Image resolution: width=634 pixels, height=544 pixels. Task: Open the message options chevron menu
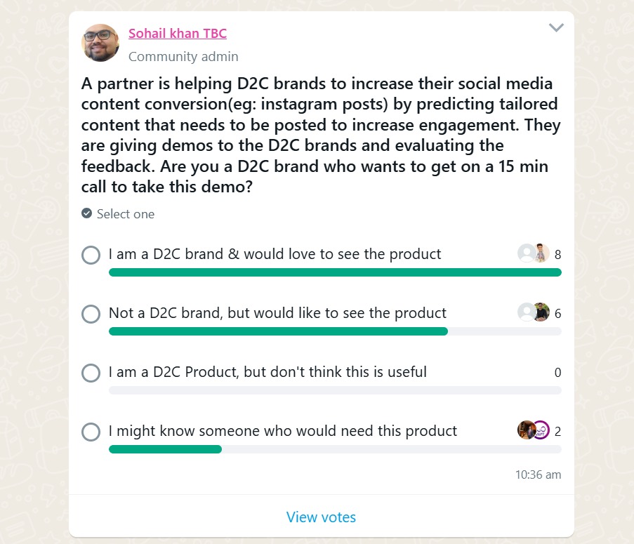556,28
